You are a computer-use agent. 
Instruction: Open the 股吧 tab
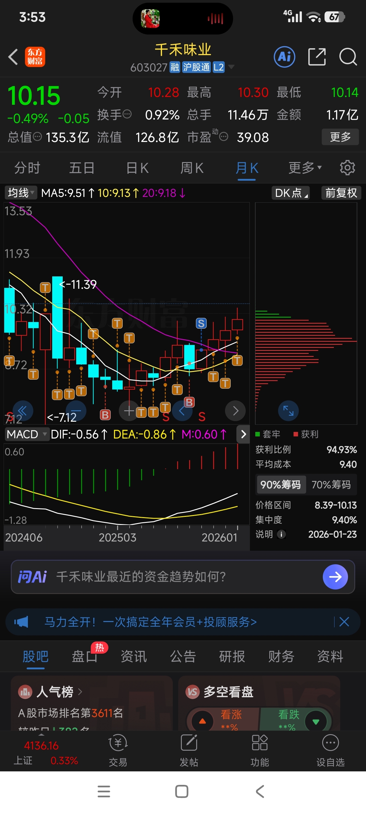[x=35, y=656]
